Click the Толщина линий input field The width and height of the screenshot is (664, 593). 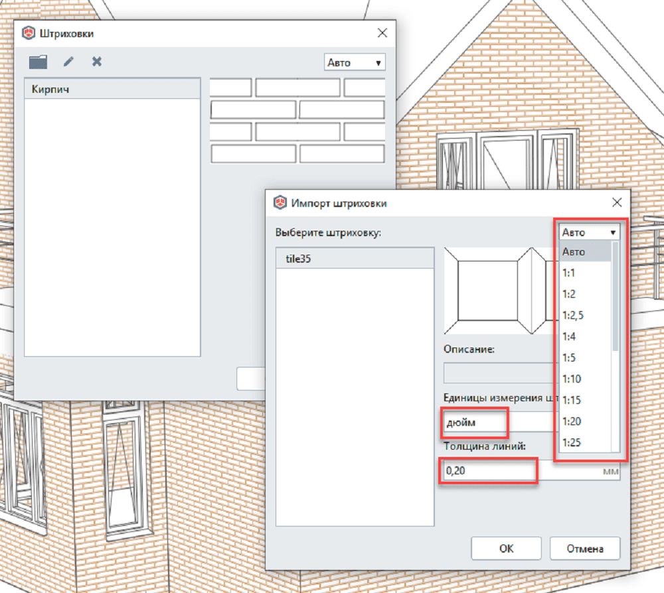coord(488,472)
